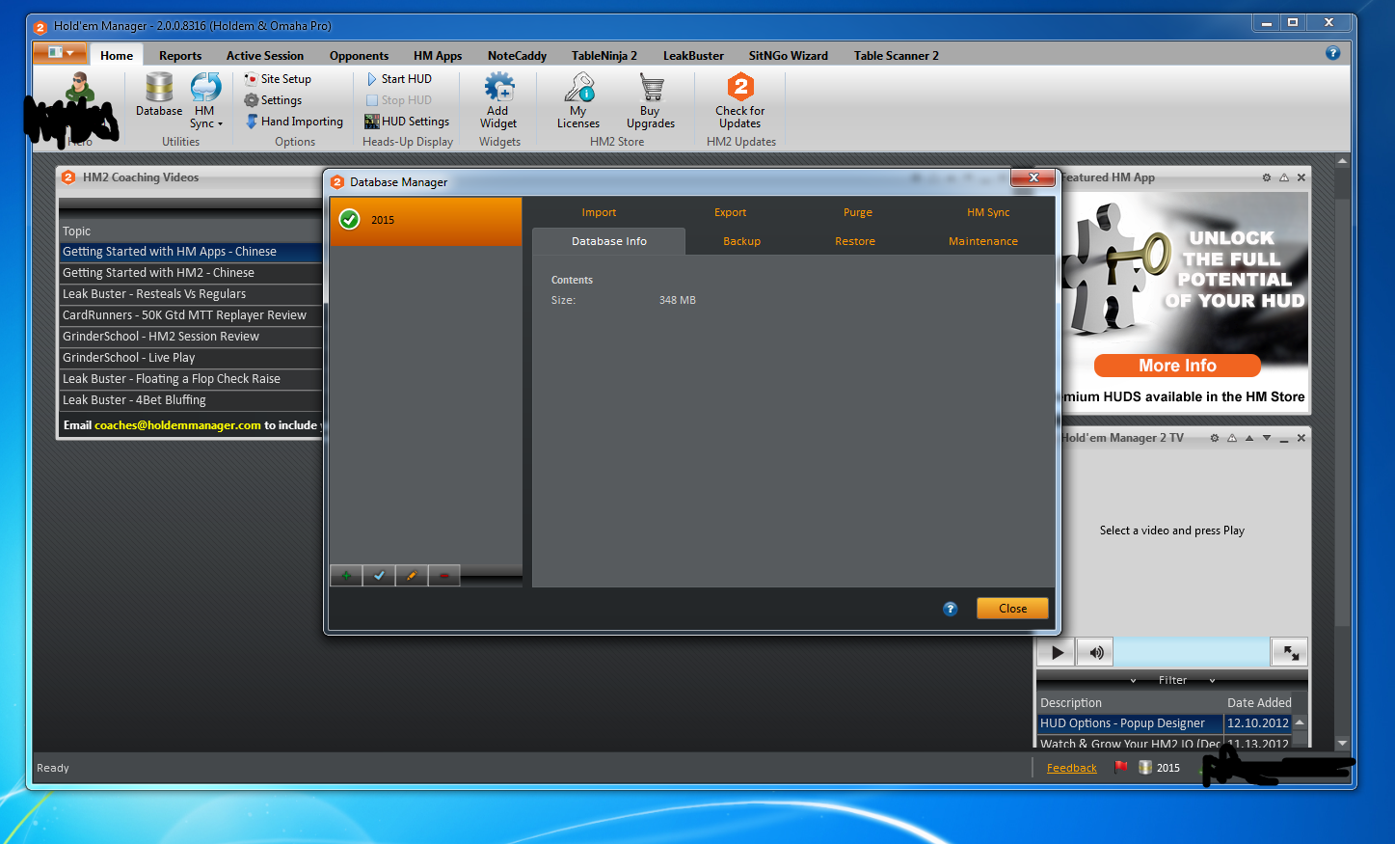Set active database with the blue checkmark
The image size is (1395, 844).
click(379, 576)
